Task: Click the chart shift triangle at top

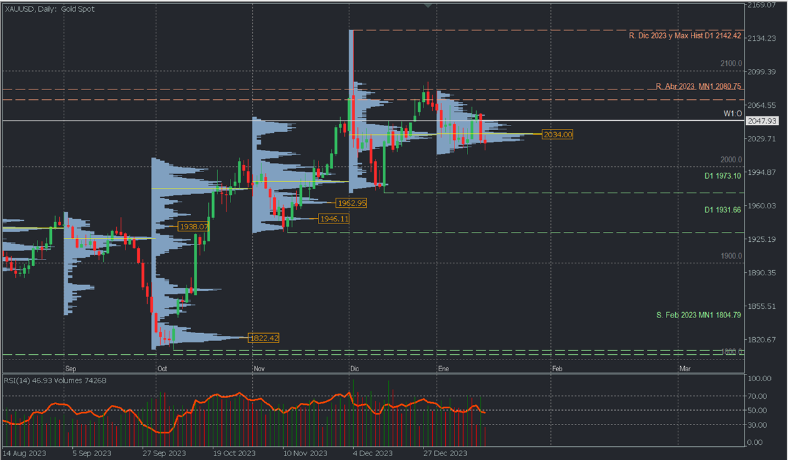Action: (x=428, y=5)
